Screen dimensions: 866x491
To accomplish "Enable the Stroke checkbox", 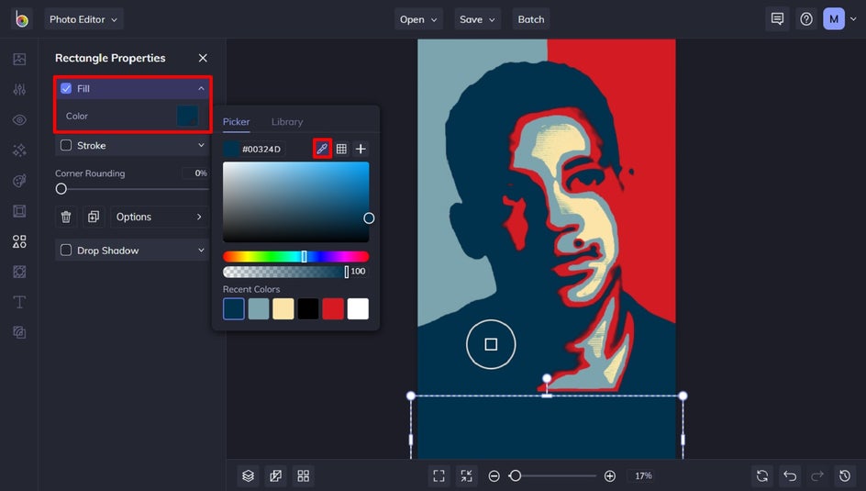I will (x=66, y=145).
